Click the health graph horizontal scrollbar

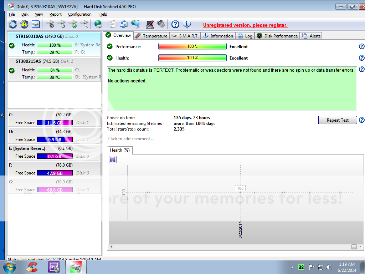232,247
